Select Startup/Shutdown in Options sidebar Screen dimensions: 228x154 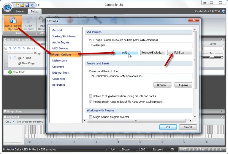(x=64, y=36)
